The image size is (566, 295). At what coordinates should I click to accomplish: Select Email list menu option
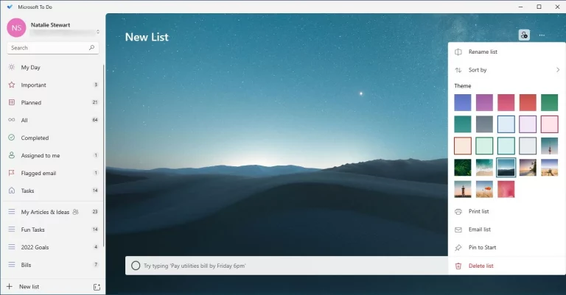(x=480, y=230)
